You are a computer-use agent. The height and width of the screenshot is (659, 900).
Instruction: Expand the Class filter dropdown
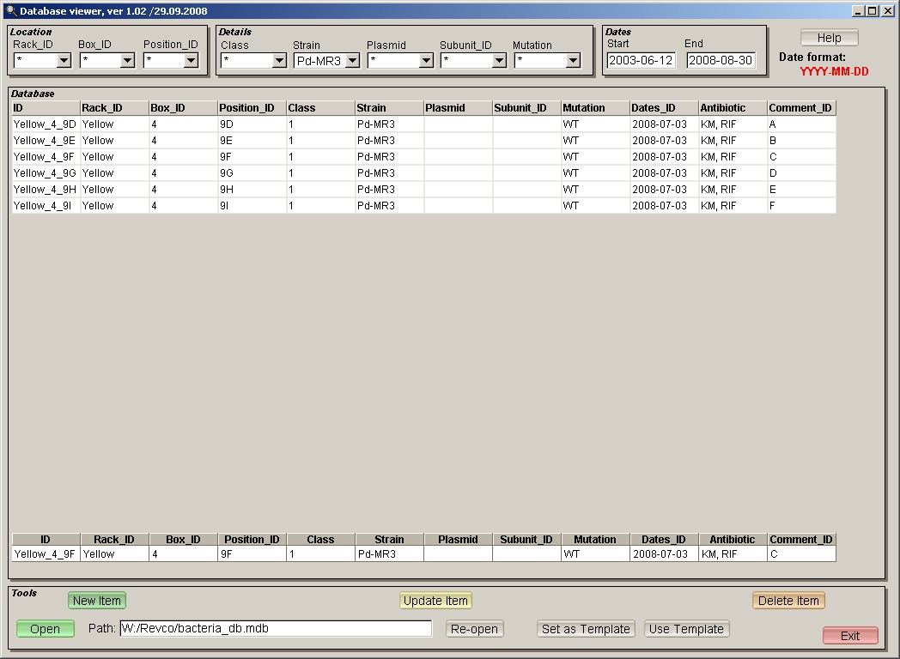[x=279, y=60]
